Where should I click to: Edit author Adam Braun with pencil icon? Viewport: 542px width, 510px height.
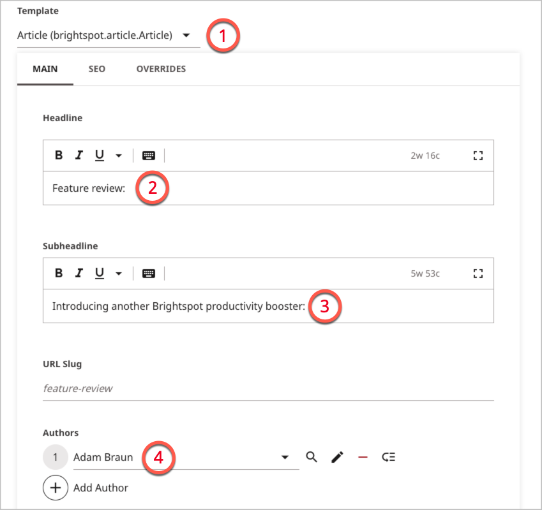click(337, 457)
